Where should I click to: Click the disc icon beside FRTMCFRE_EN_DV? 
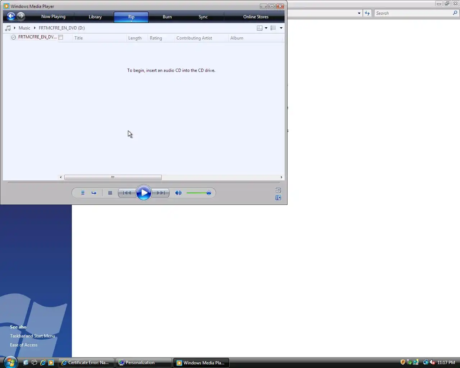point(13,37)
